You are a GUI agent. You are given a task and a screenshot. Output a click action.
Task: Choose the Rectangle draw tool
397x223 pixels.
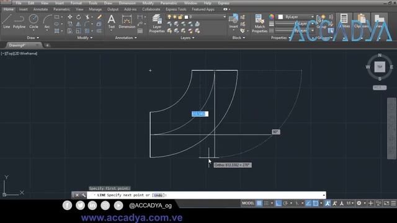(x=56, y=17)
